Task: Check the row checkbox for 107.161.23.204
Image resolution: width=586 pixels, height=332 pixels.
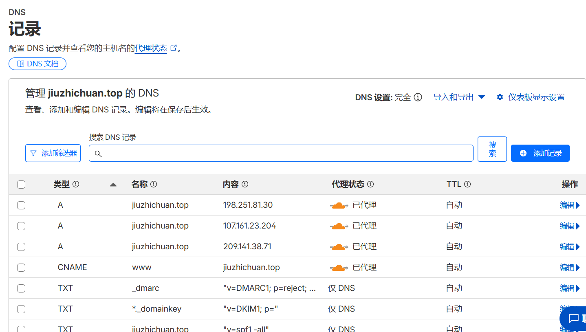Action: (x=21, y=226)
